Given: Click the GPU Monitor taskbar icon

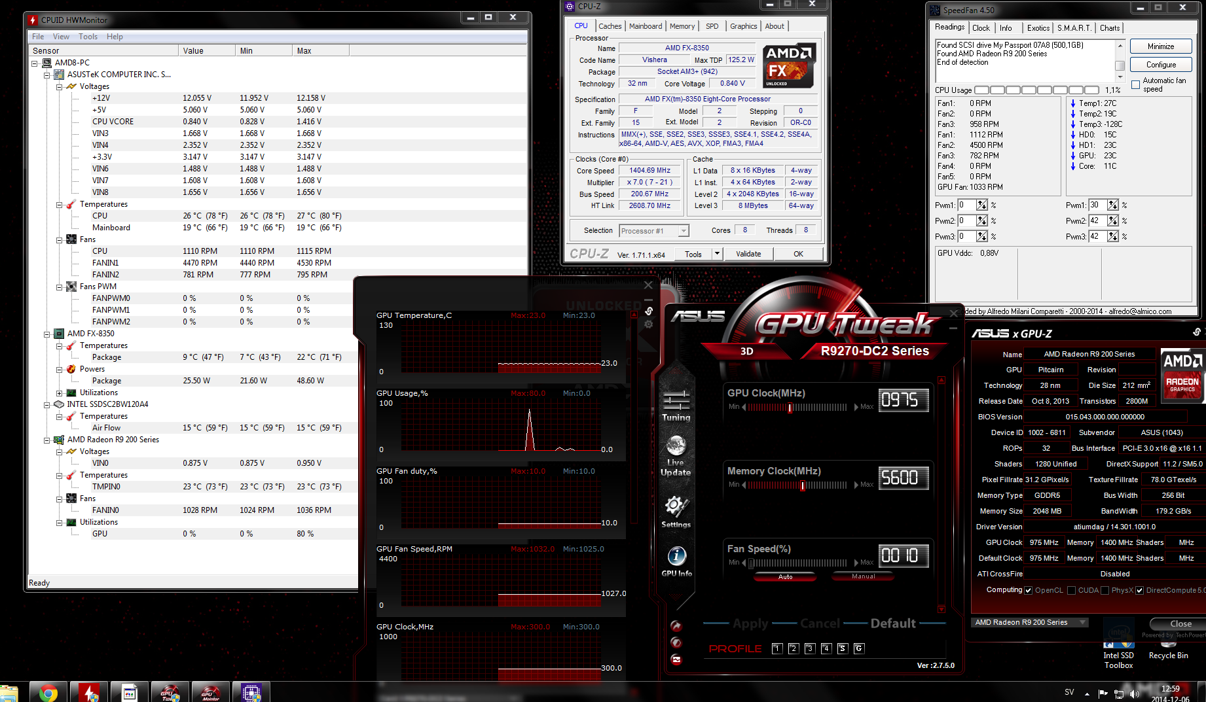Looking at the screenshot, I should click(x=210, y=692).
